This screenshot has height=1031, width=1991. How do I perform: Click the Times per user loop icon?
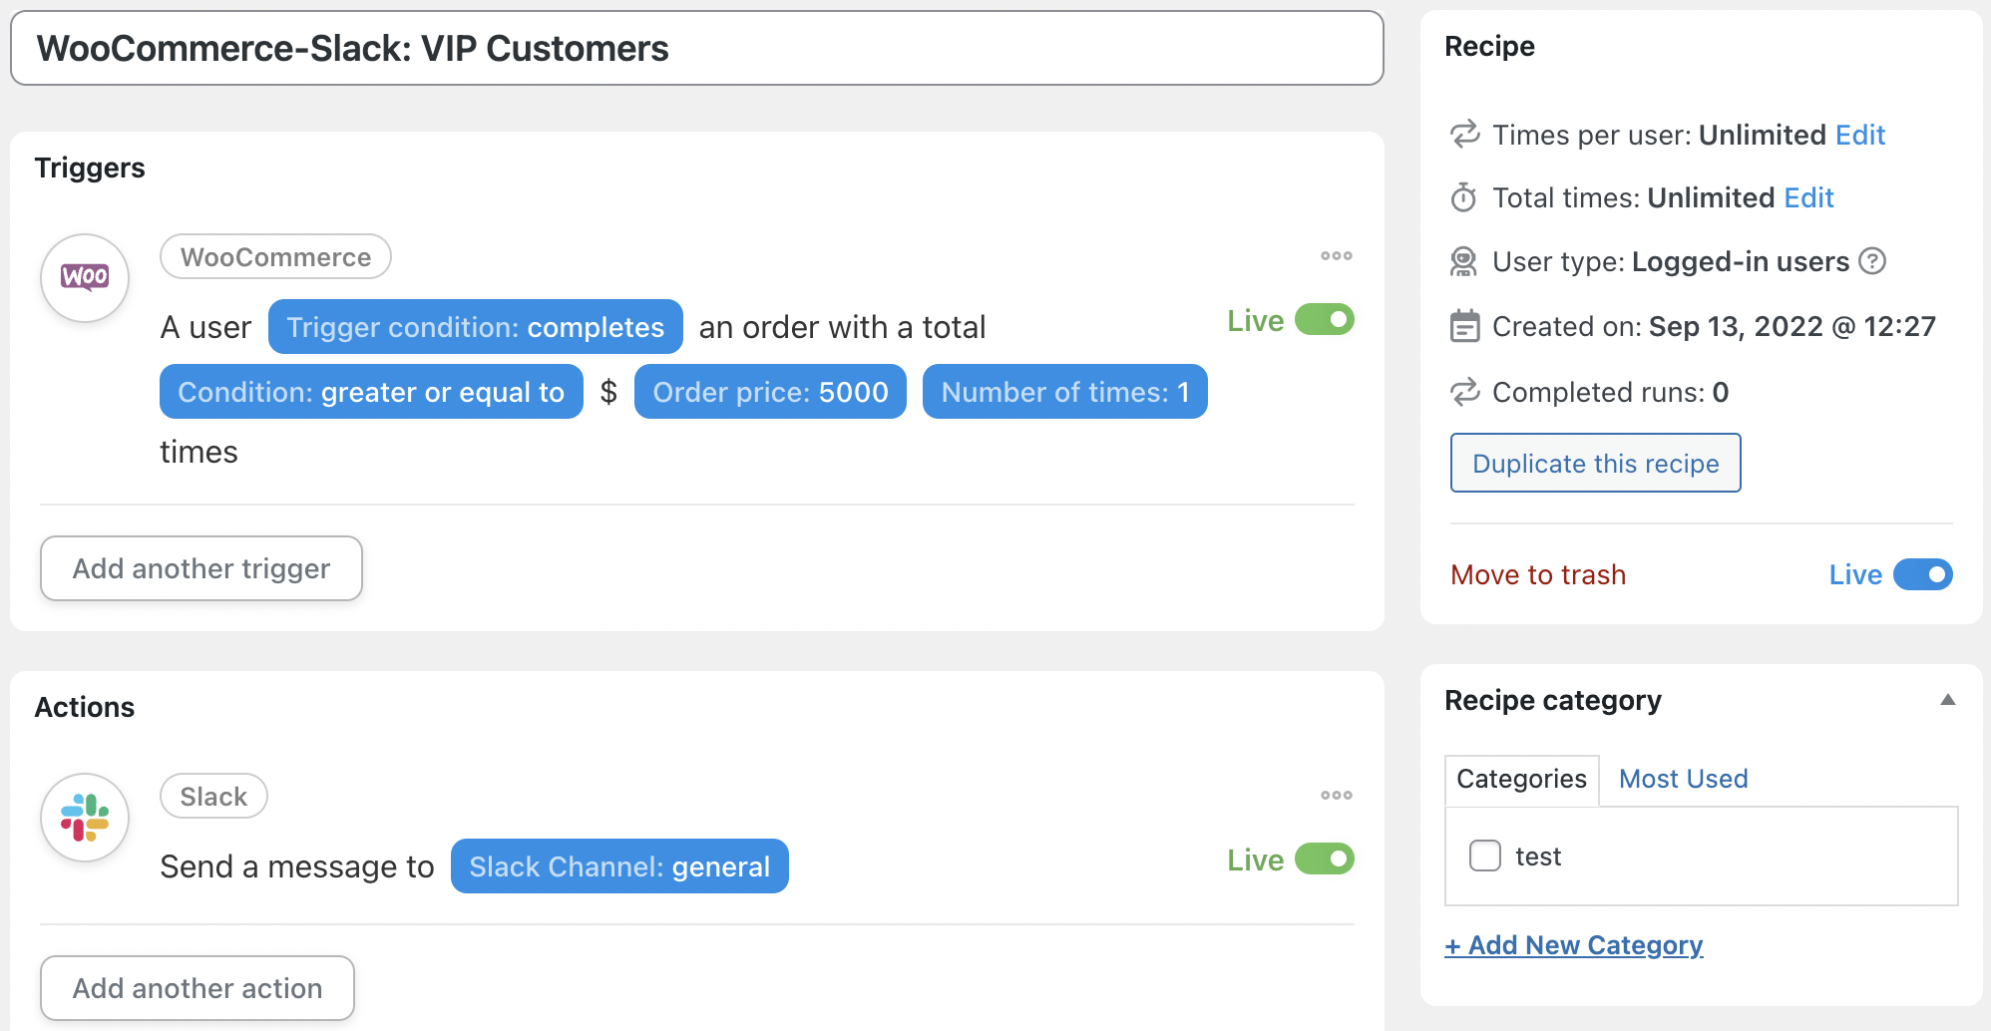click(1464, 135)
